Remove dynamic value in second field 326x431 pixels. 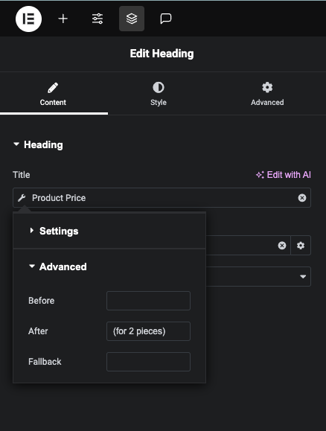(x=282, y=245)
